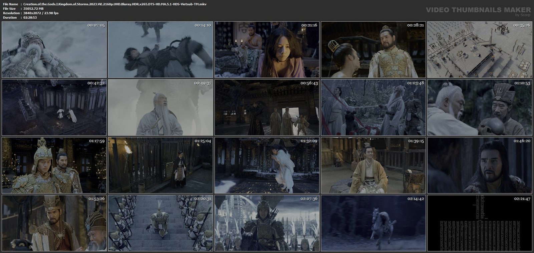Select the credits thumbnail stamped 02:21:47
Screen dimensions: 534x253
coord(480,223)
